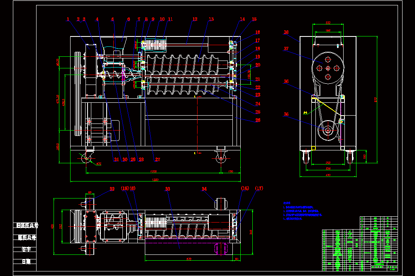Click part label 12 above the main view
This screenshot has width=415, height=276.
click(x=195, y=19)
